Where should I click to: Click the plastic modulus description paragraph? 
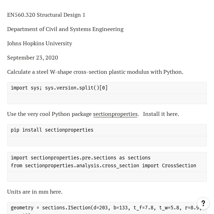click(95, 72)
